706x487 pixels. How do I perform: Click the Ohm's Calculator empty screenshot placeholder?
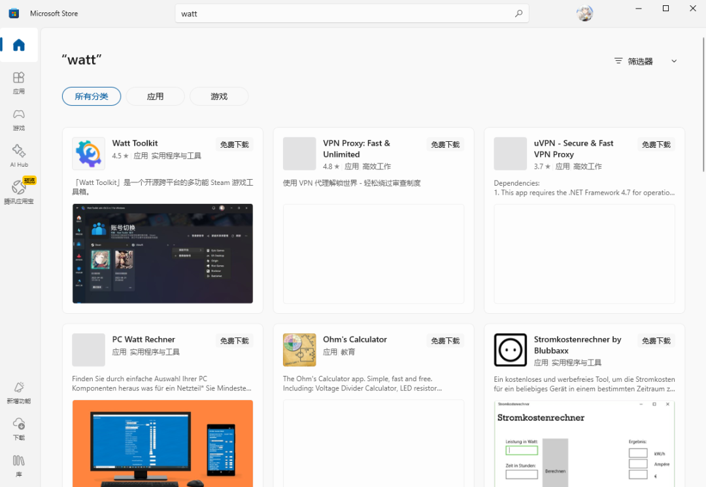click(x=373, y=443)
